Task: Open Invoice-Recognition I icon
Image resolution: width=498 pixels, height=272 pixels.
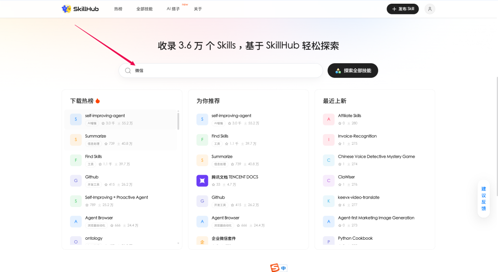Action: [x=329, y=140]
